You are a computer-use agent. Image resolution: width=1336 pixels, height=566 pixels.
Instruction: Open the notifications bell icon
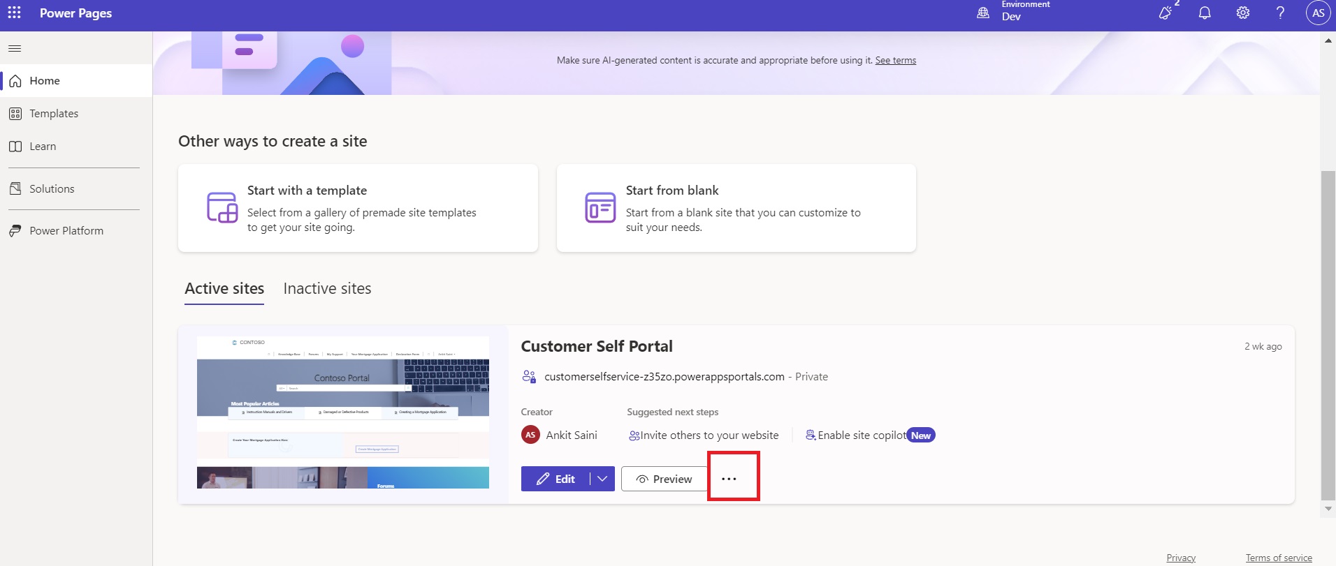click(1205, 13)
